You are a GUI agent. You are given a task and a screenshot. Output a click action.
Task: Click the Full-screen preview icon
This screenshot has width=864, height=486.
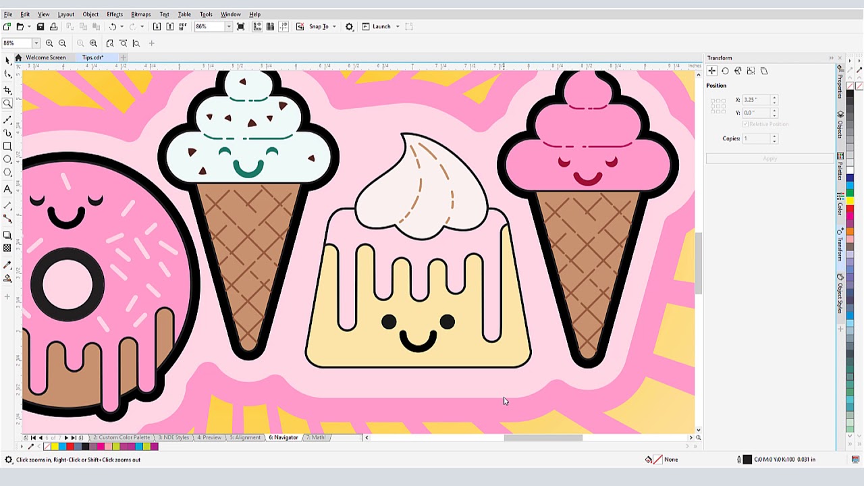pyautogui.click(x=240, y=27)
